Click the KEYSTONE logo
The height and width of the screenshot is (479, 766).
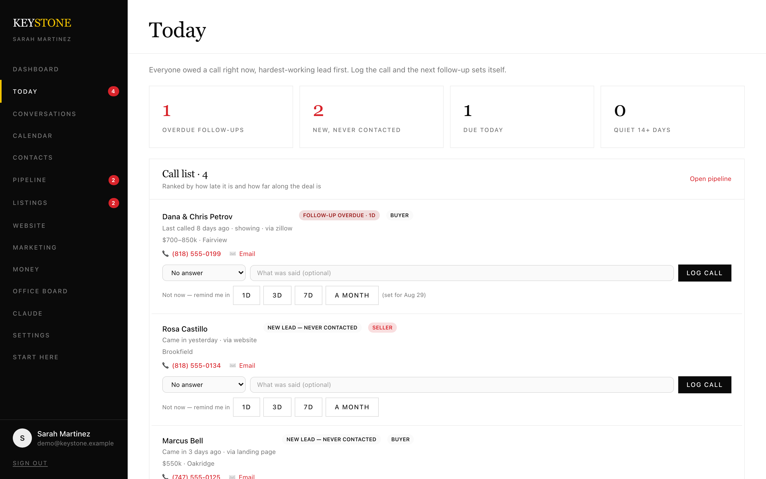[42, 23]
